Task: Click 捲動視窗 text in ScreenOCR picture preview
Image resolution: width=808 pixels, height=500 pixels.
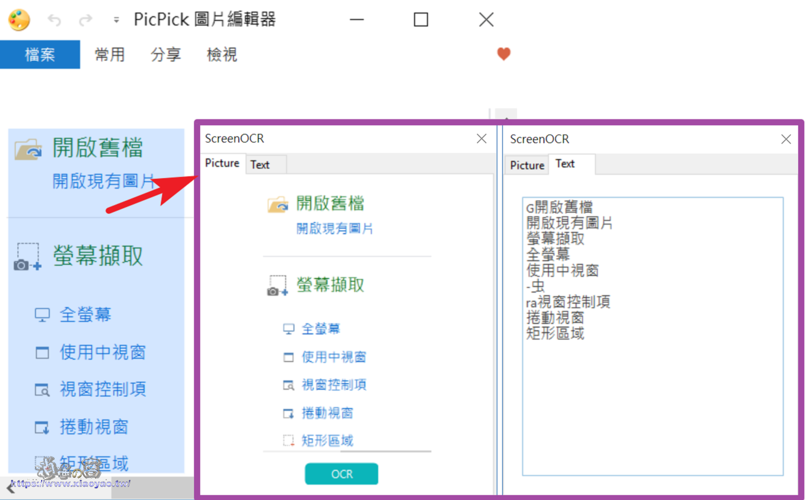Action: coord(327,413)
